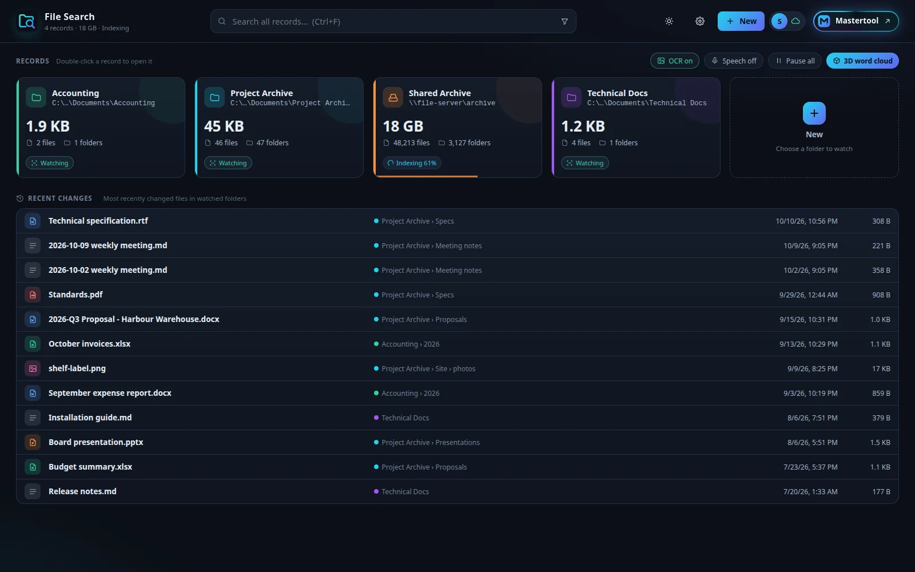This screenshot has width=915, height=572.
Task: Click the plus icon in New card
Action: click(x=814, y=113)
